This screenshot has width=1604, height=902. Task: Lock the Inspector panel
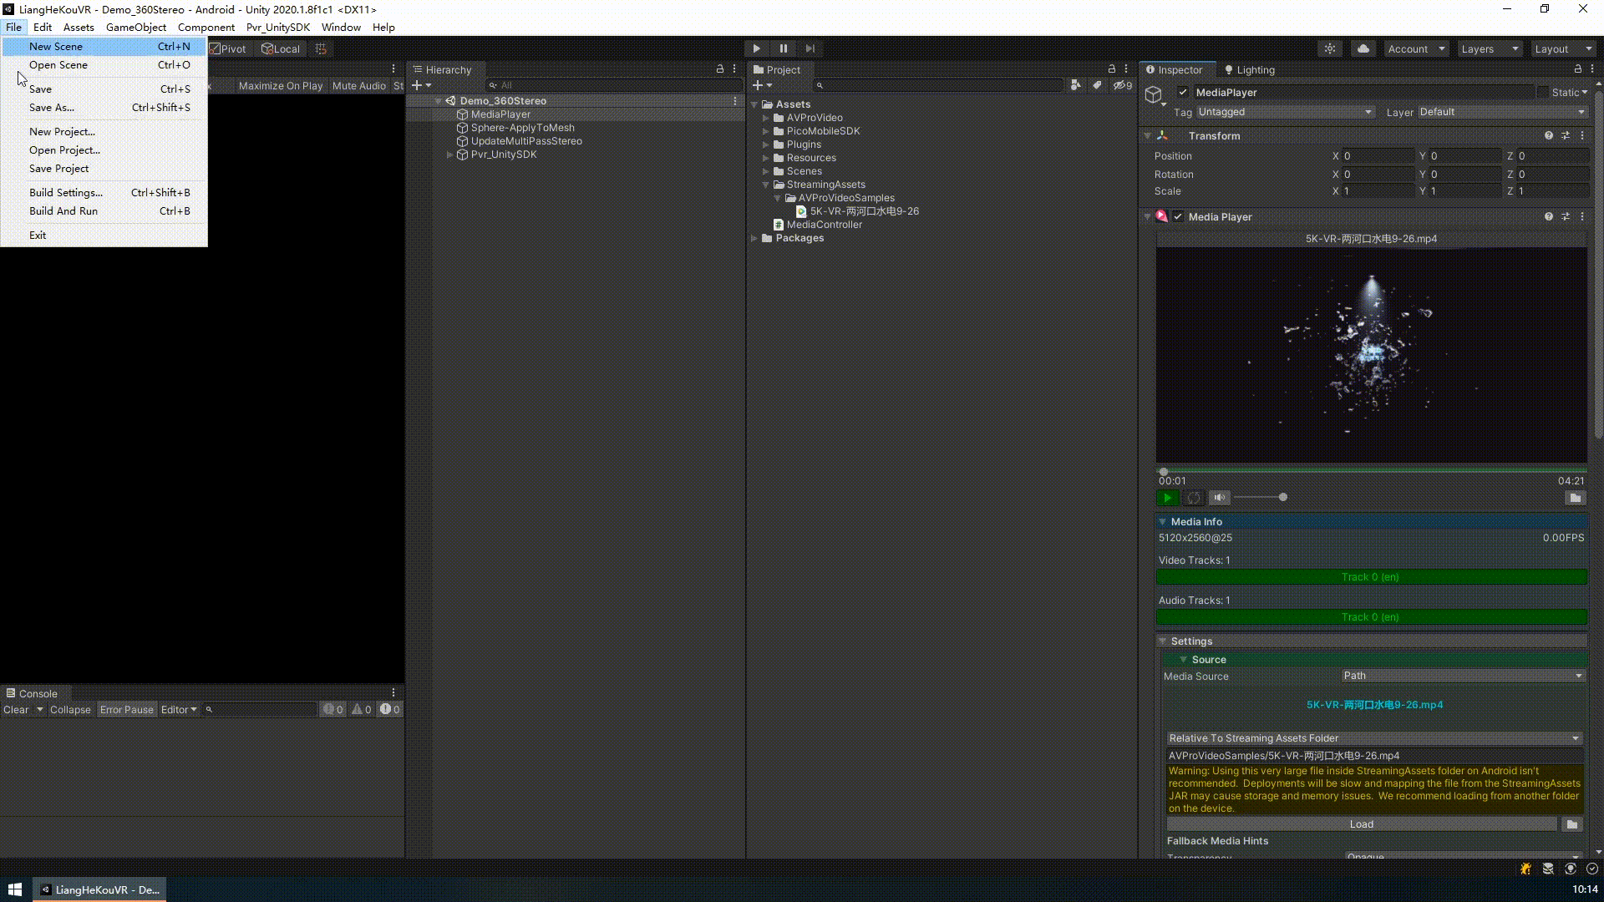point(1577,69)
